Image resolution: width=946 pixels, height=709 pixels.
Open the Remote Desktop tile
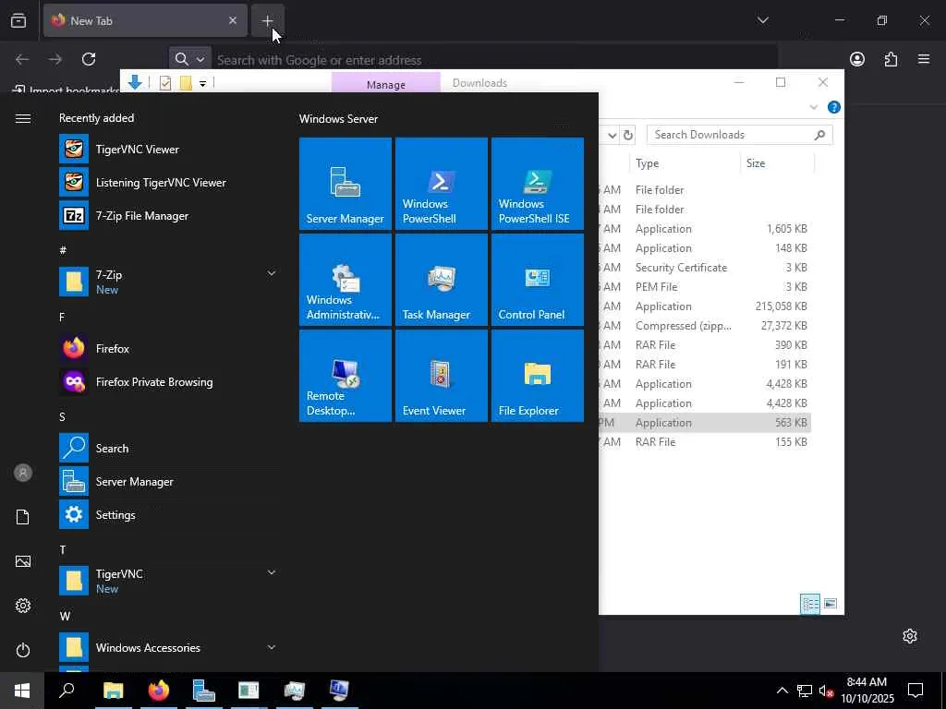tap(346, 375)
